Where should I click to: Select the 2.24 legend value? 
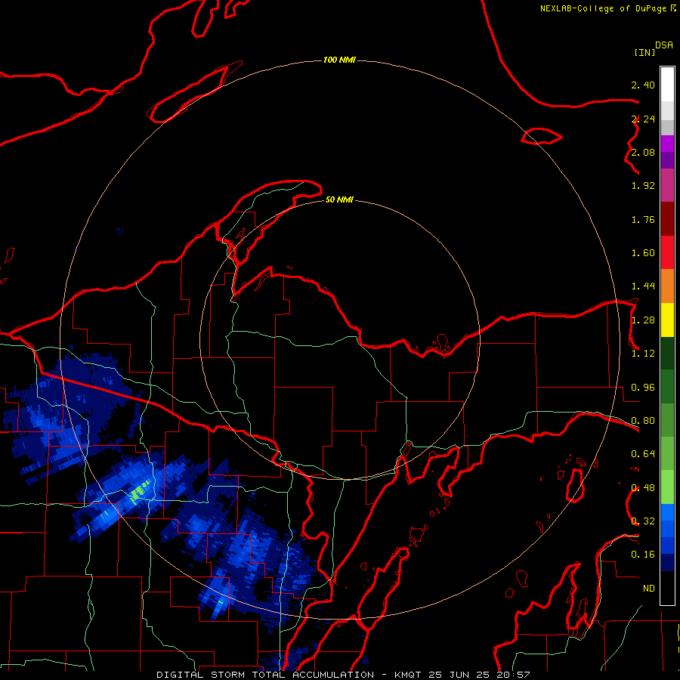coord(643,119)
